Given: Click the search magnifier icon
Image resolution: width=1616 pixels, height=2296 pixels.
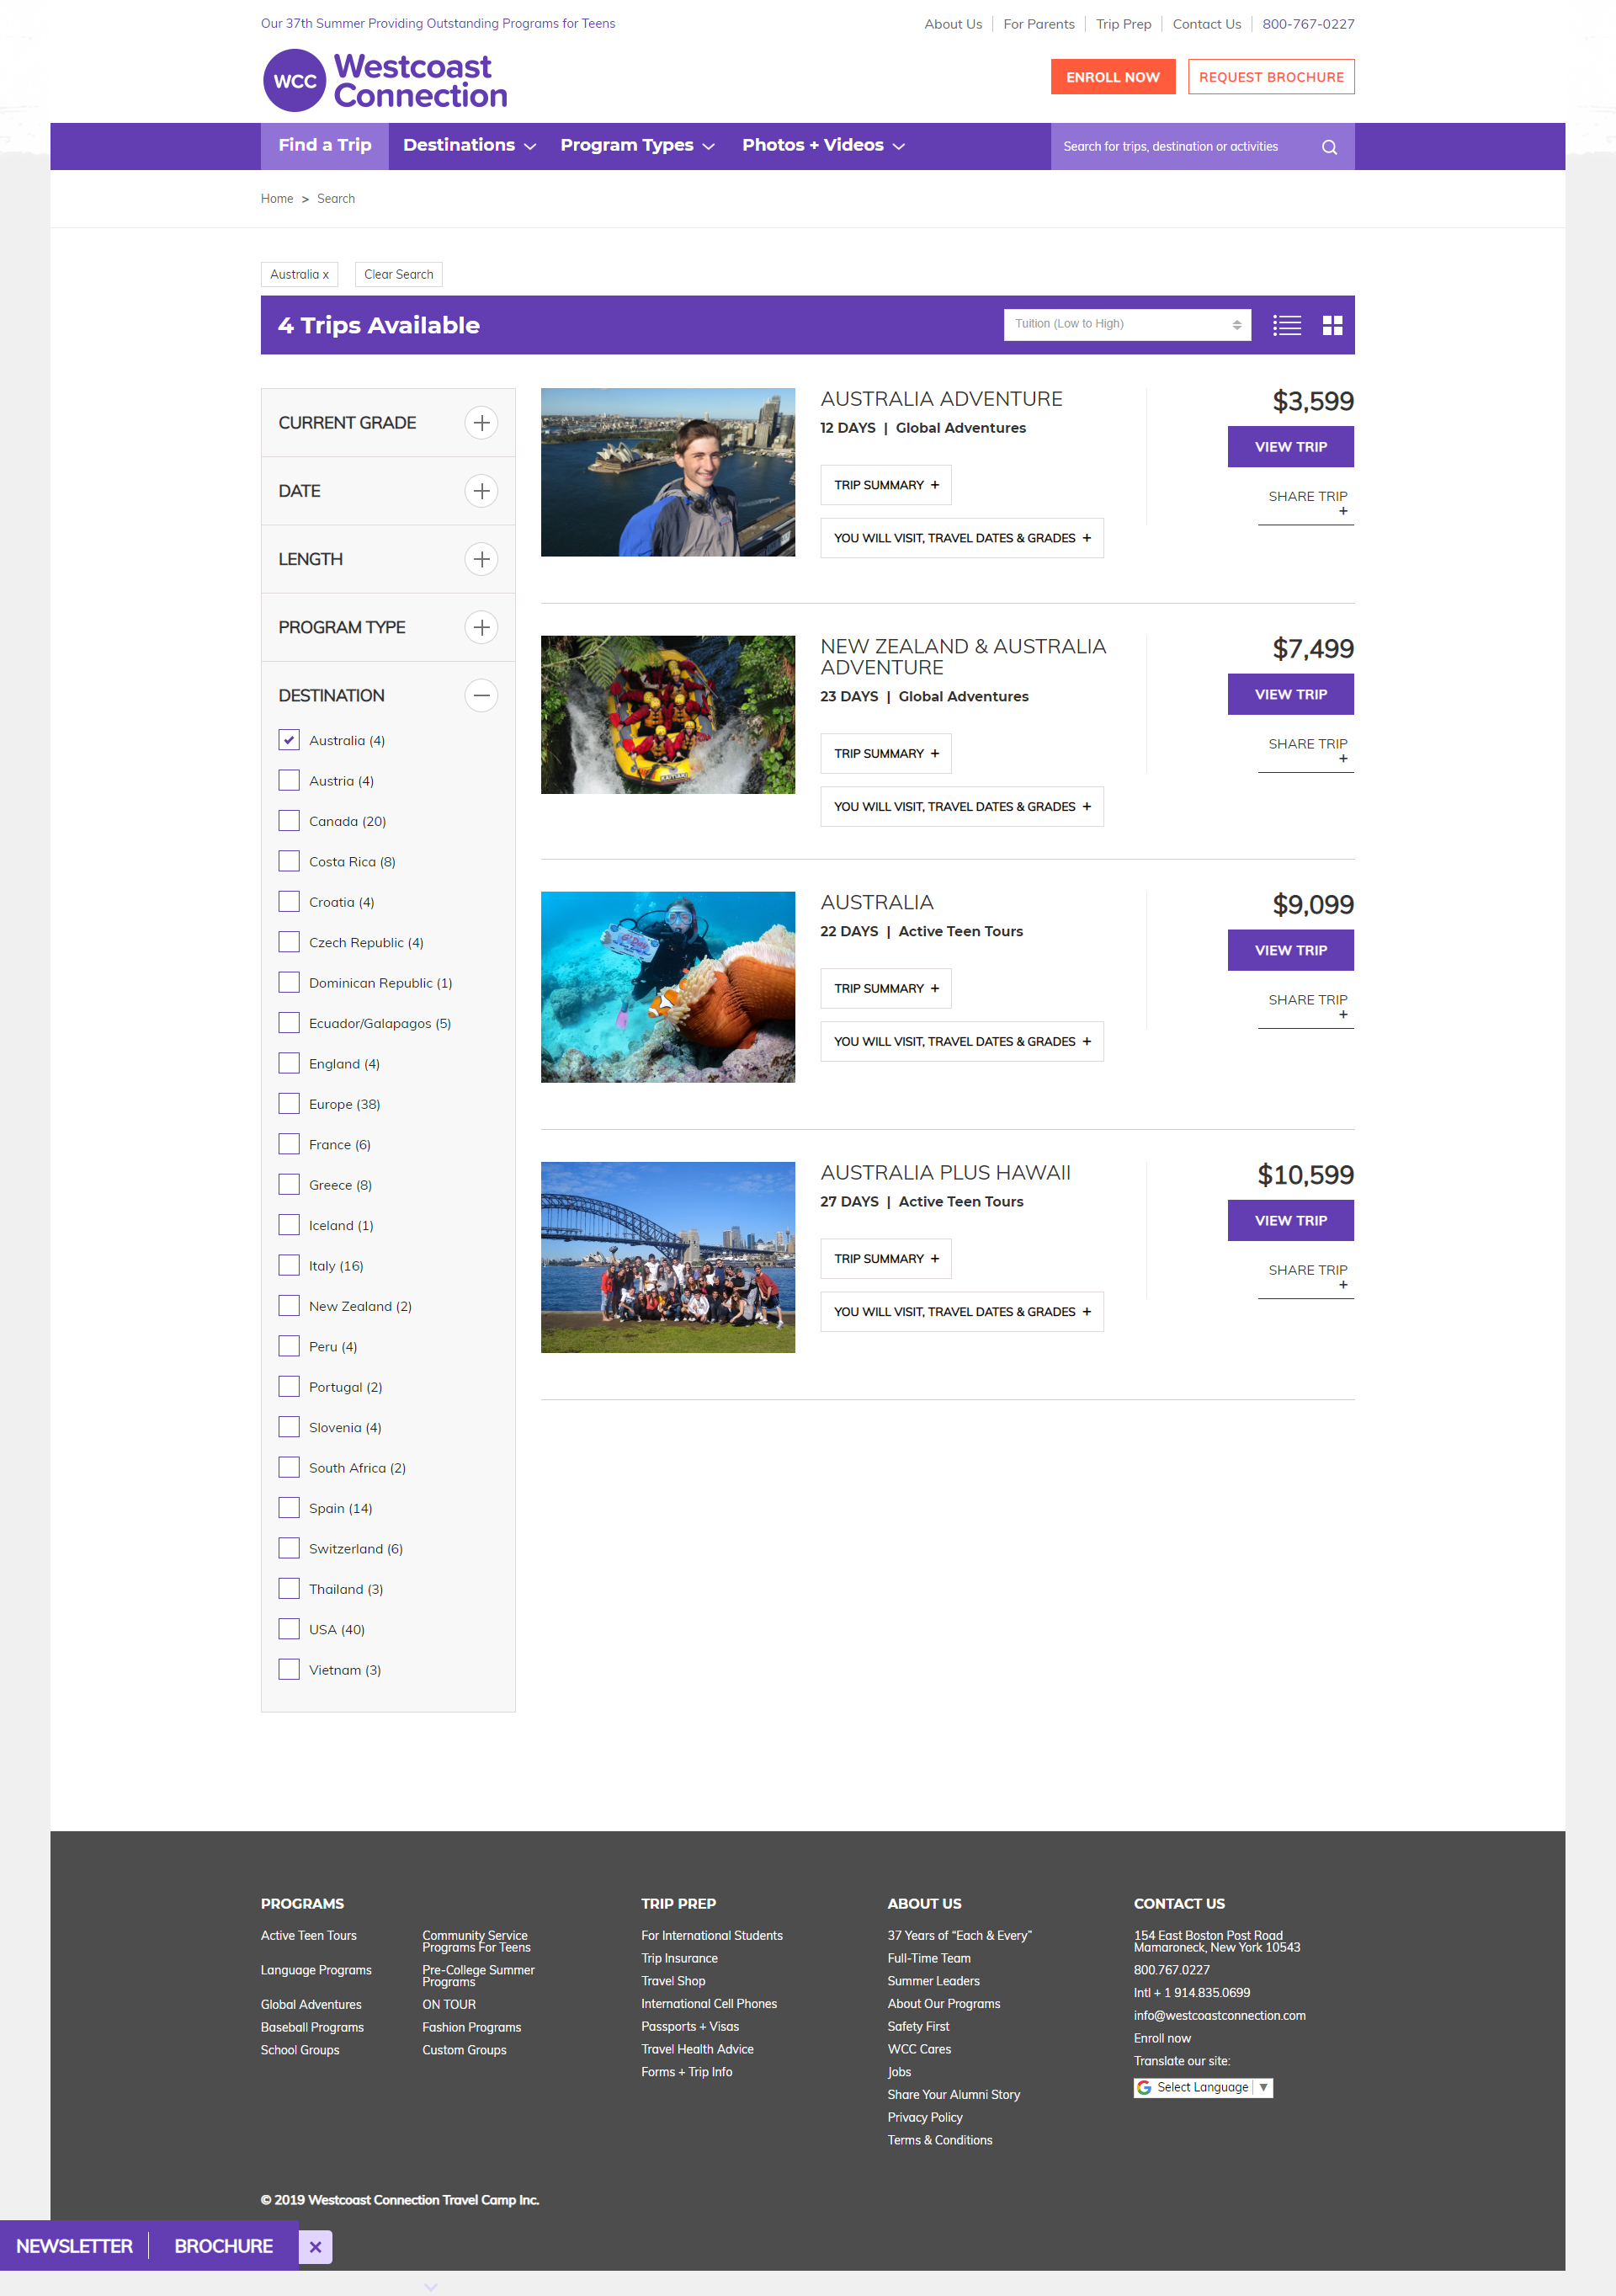Looking at the screenshot, I should (x=1328, y=147).
